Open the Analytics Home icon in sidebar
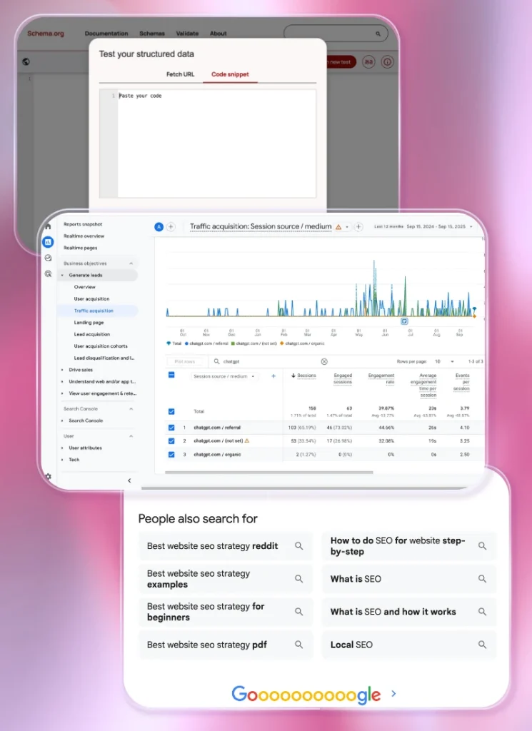 tap(48, 226)
